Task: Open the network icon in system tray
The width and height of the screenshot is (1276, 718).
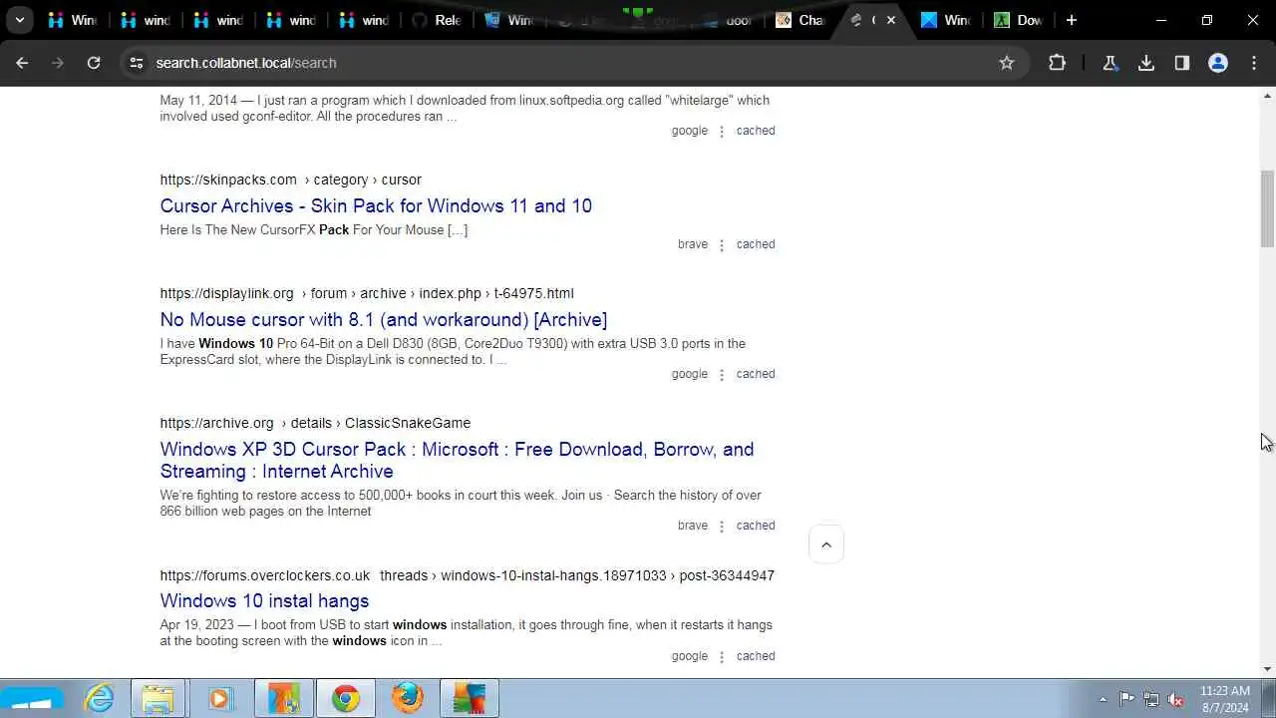Action: pyautogui.click(x=1151, y=699)
